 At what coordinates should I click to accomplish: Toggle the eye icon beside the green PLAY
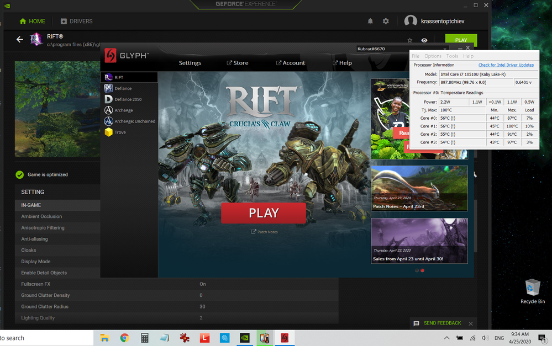pyautogui.click(x=424, y=40)
